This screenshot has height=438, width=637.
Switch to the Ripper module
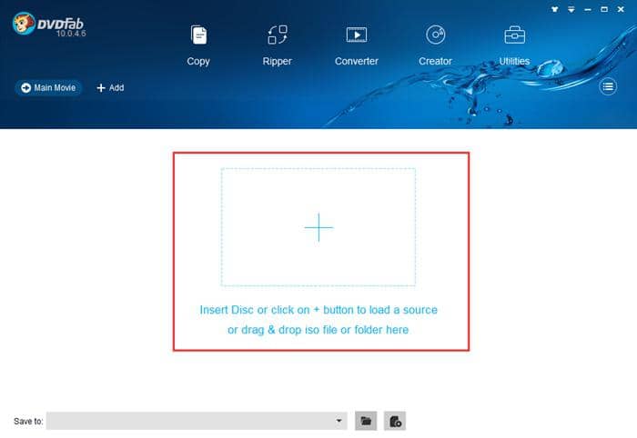pos(278,45)
